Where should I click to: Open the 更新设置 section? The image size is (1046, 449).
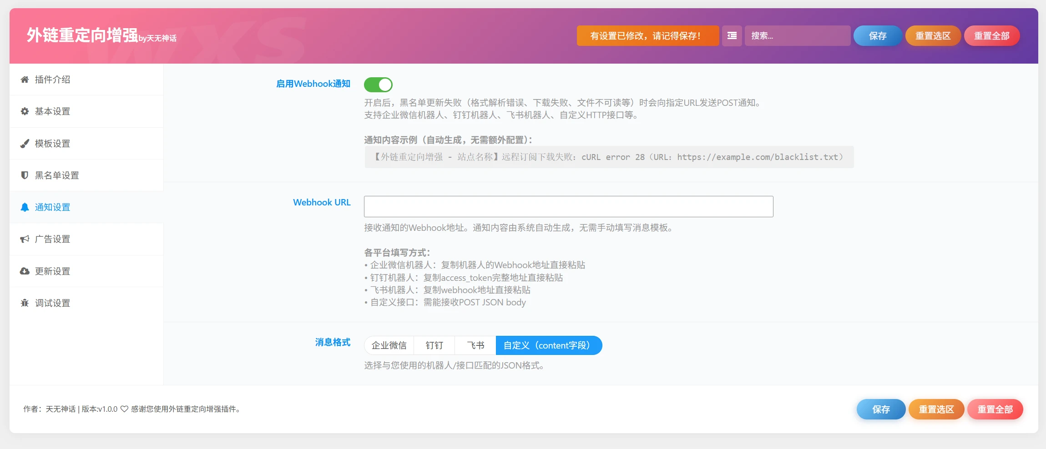pyautogui.click(x=86, y=271)
